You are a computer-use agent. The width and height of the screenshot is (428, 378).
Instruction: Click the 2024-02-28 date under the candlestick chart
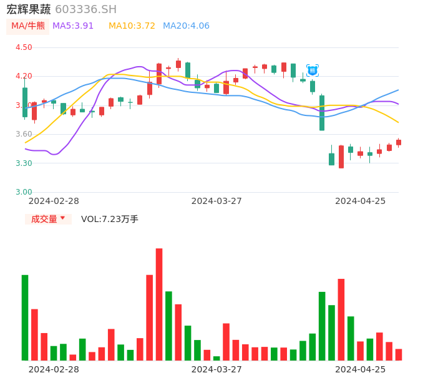[54, 201]
